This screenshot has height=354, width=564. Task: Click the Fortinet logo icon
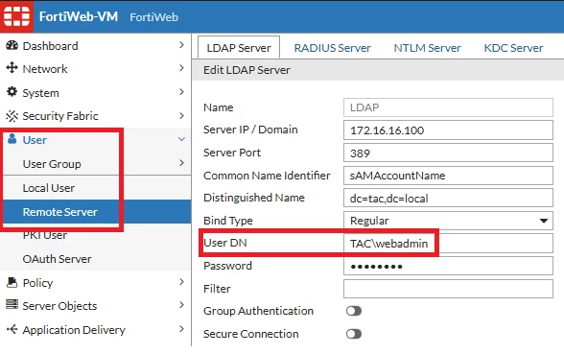(x=16, y=16)
